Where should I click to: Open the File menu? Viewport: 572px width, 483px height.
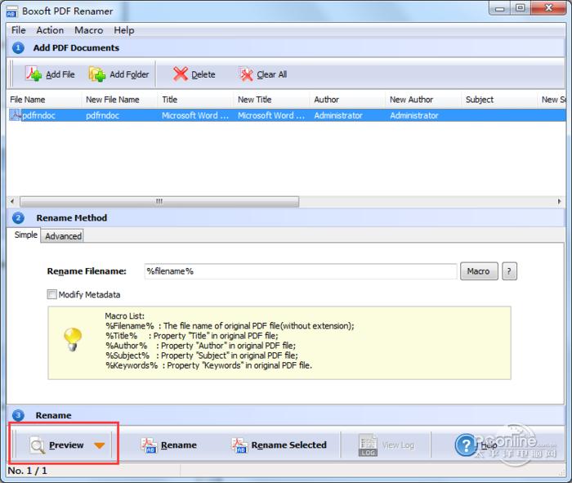coord(18,30)
